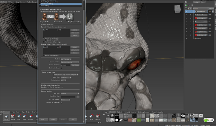Open the Image Size dropdown
This screenshot has height=126, width=216.
point(66,77)
